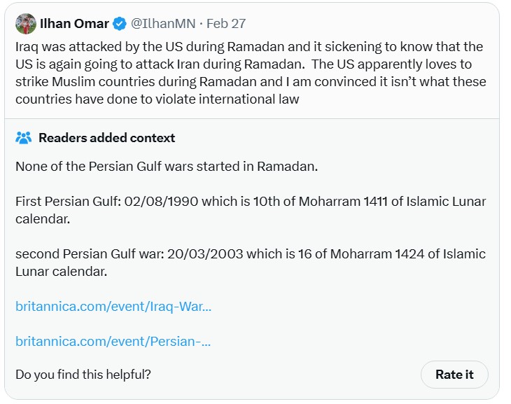Open the britannica.com/event/Iraq-War link
This screenshot has height=404, width=511.
click(113, 306)
